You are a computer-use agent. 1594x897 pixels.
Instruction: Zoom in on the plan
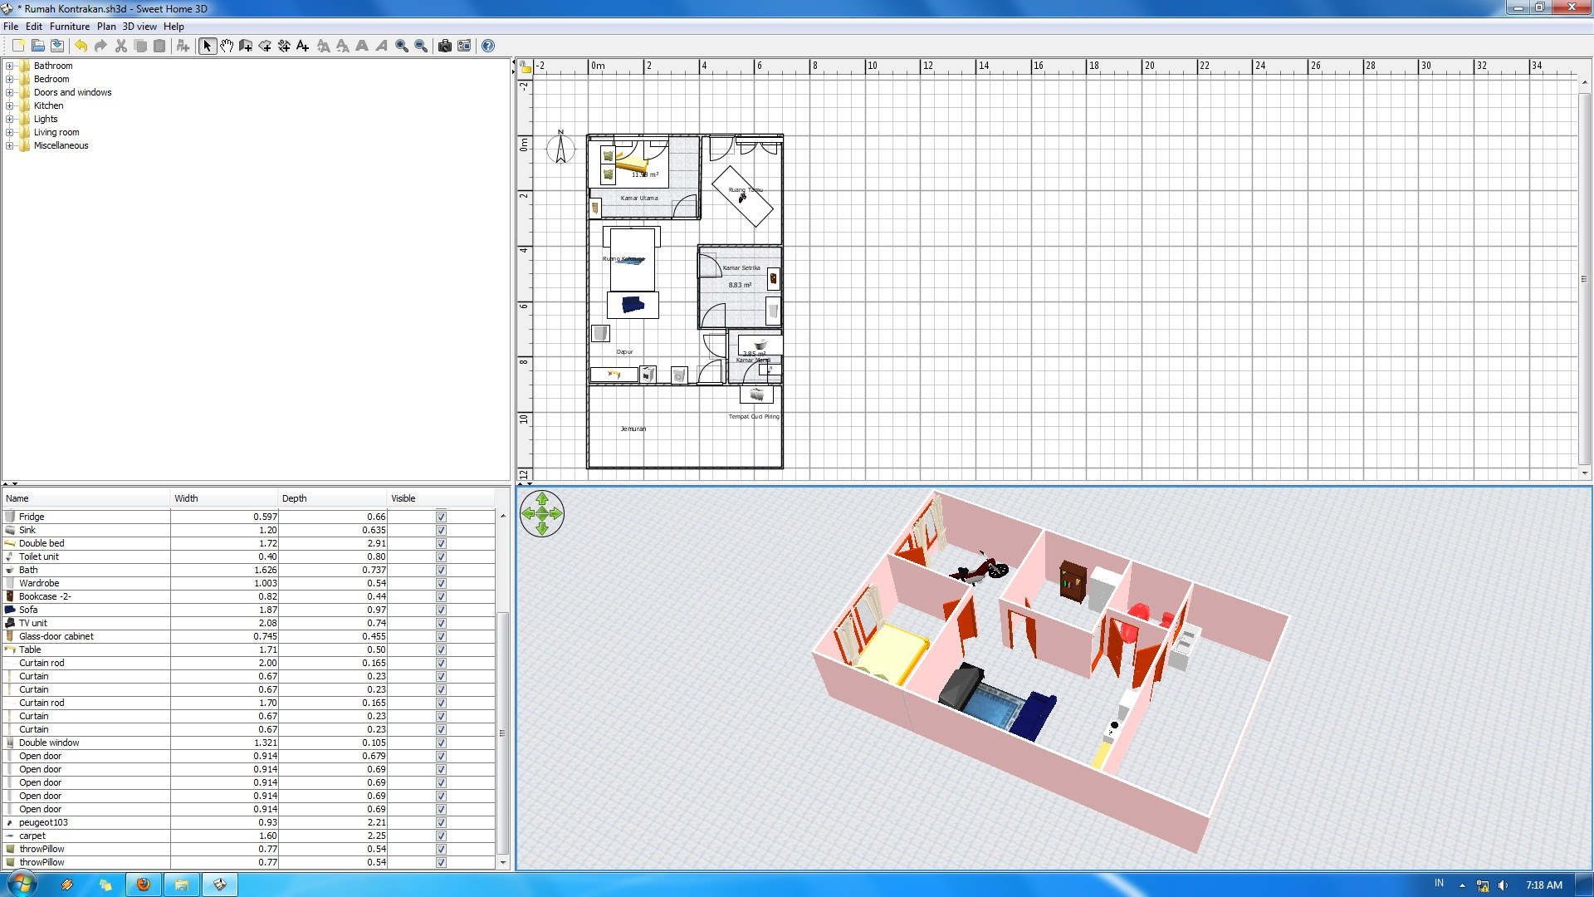pos(402,46)
